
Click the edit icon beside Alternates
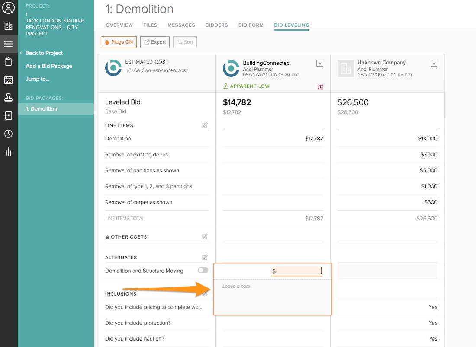205,258
